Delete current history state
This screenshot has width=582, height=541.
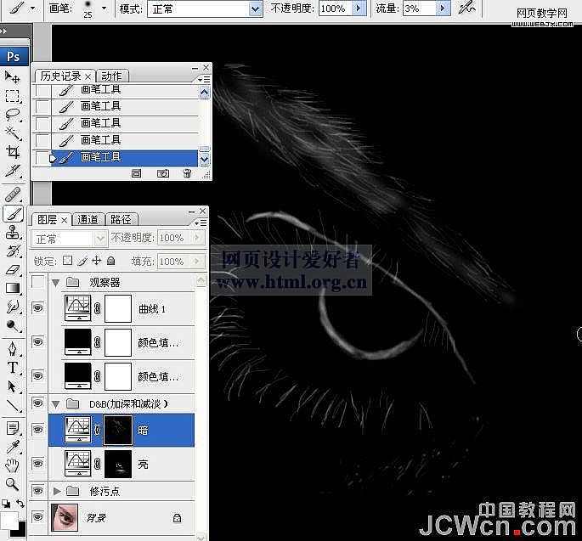coord(188,173)
